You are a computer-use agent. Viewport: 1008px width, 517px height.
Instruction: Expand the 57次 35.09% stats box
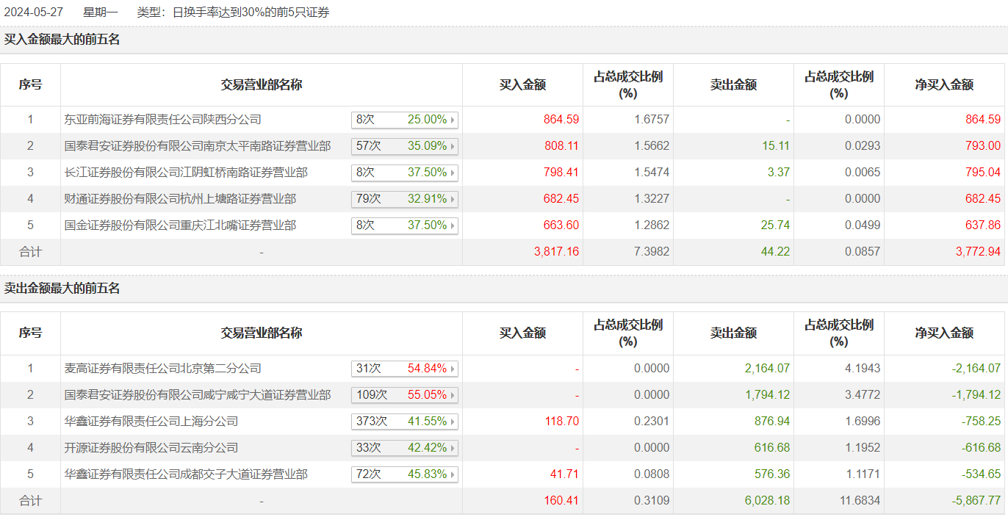(x=405, y=146)
